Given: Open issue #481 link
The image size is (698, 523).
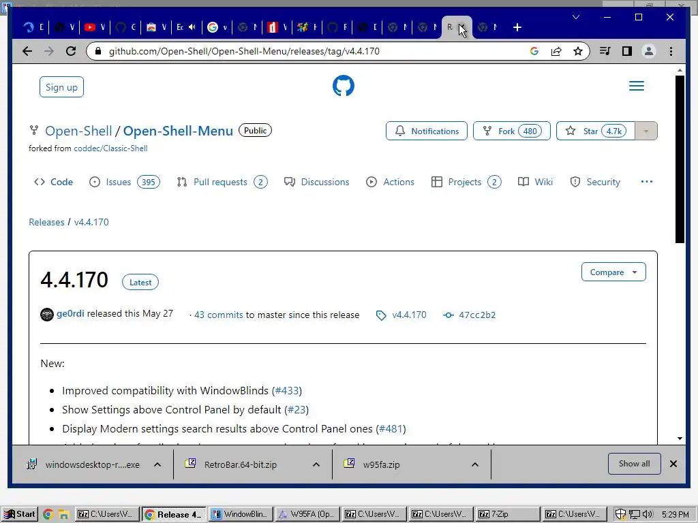Looking at the screenshot, I should pos(391,429).
